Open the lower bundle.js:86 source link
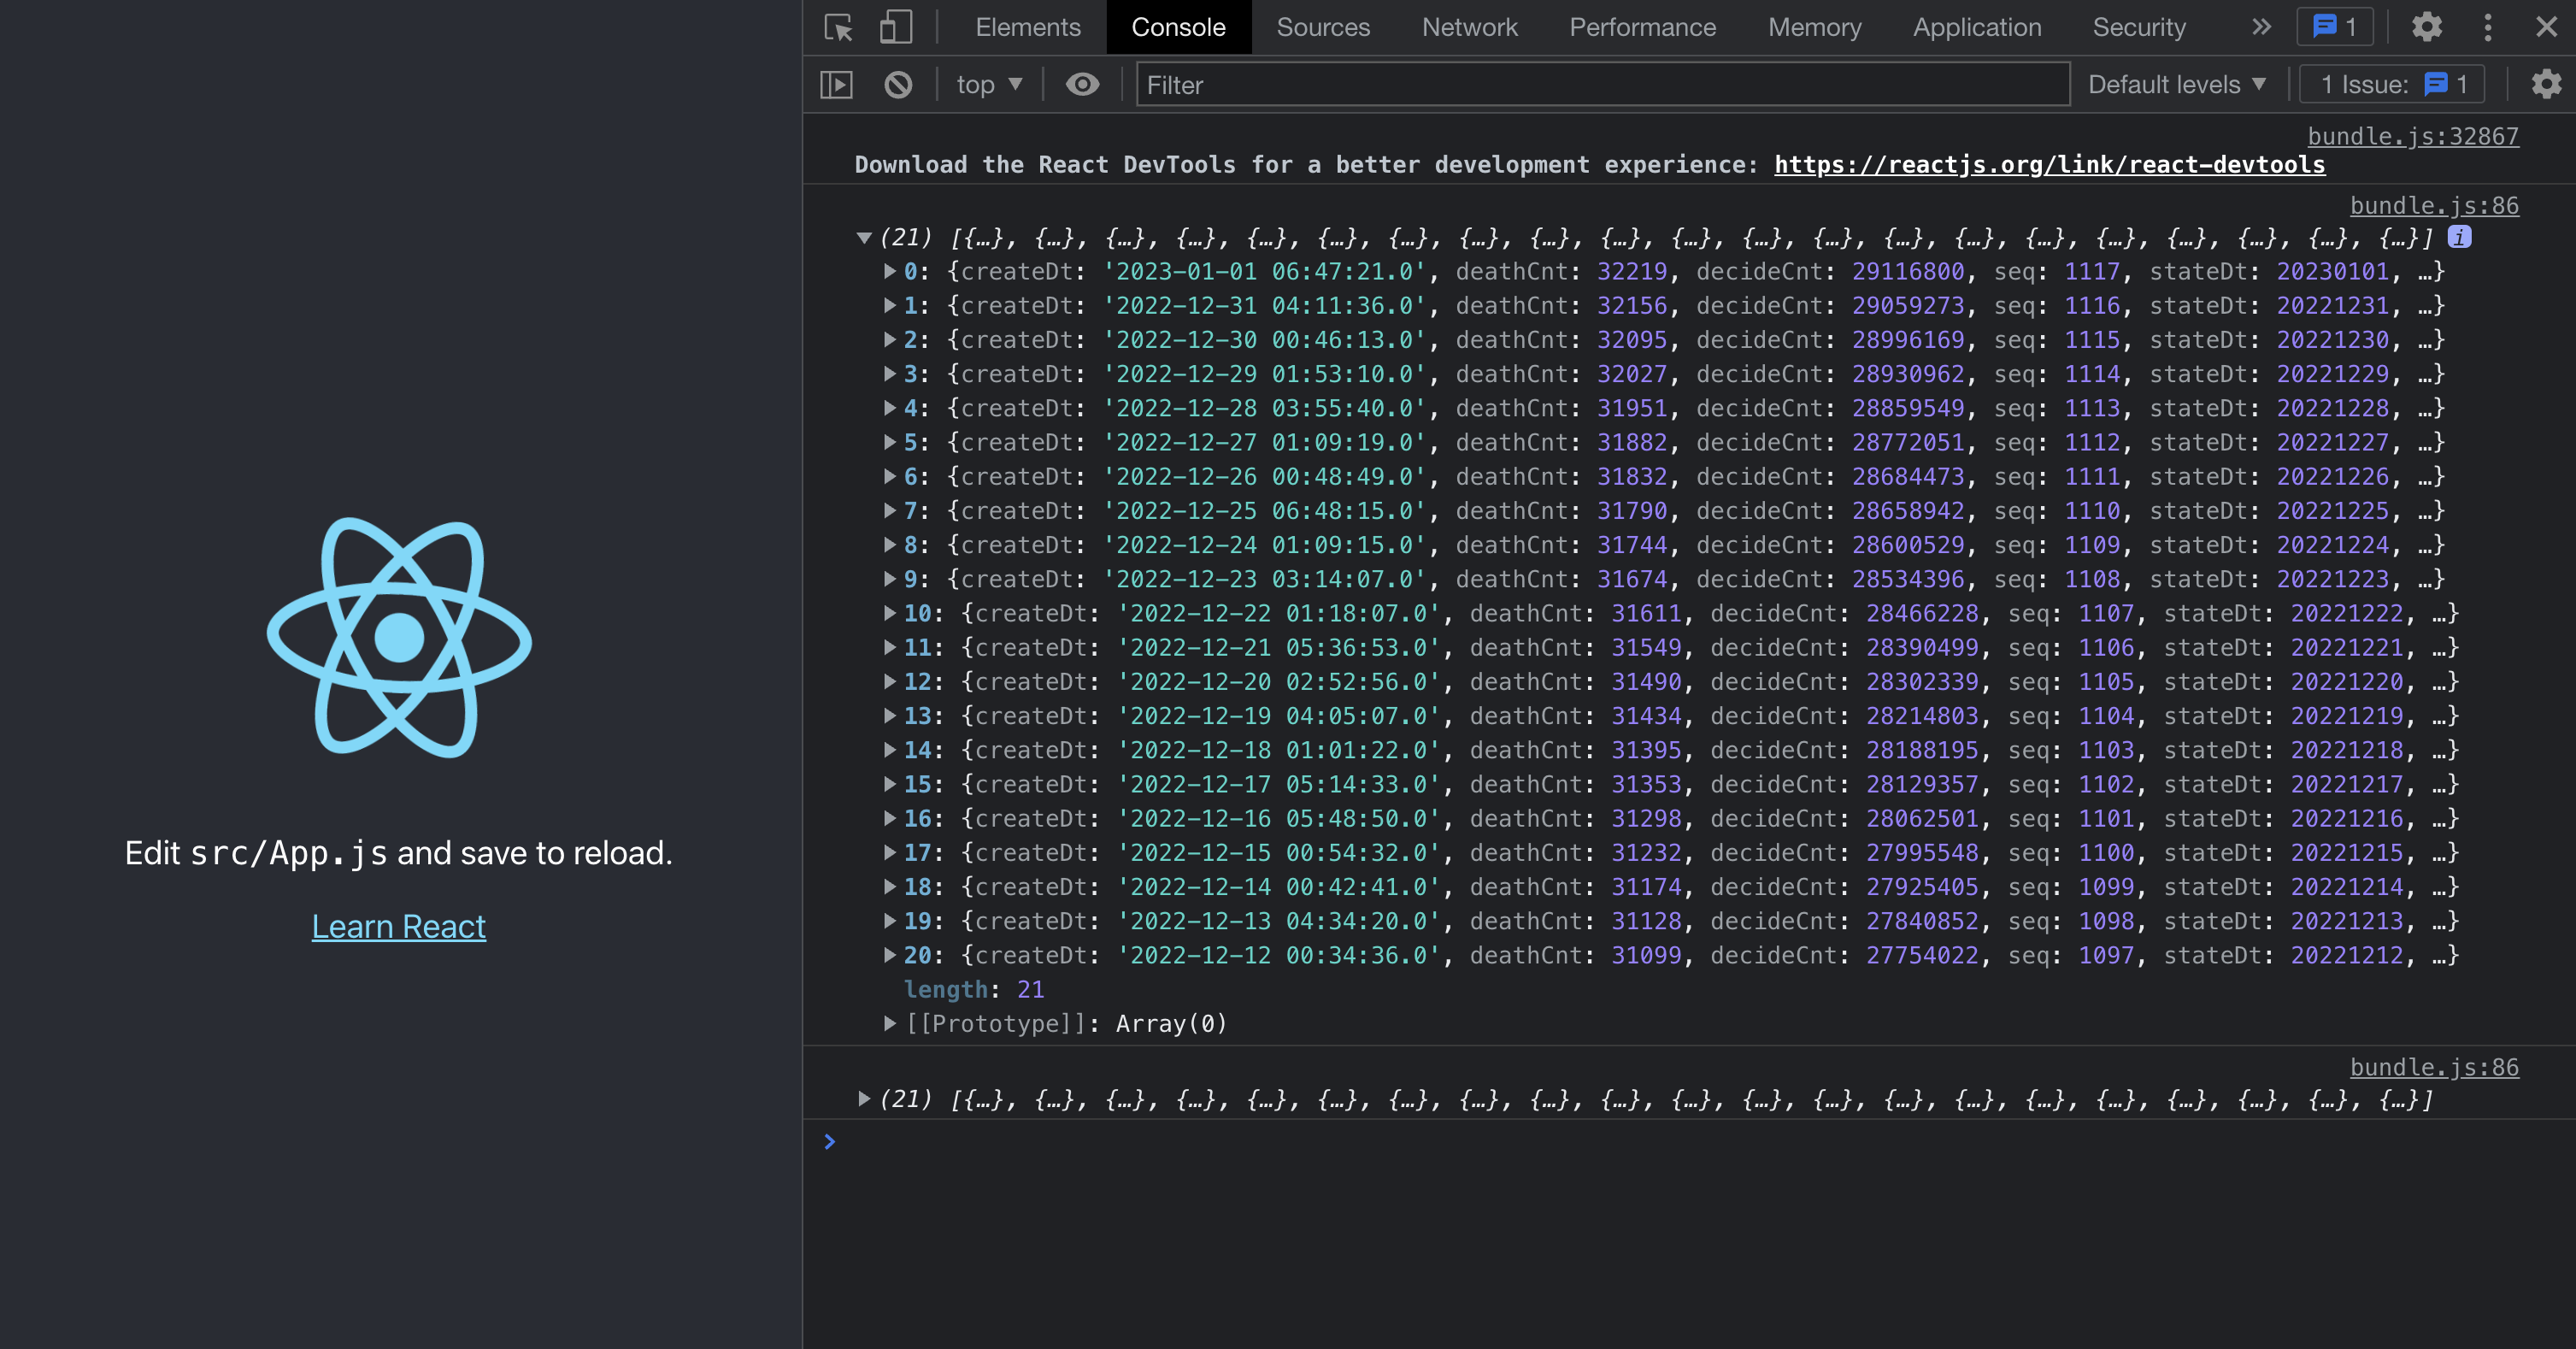Screen dimensions: 2576x1349 pos(2434,1067)
